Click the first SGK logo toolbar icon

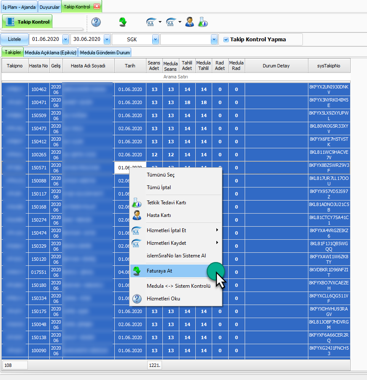tap(151, 22)
